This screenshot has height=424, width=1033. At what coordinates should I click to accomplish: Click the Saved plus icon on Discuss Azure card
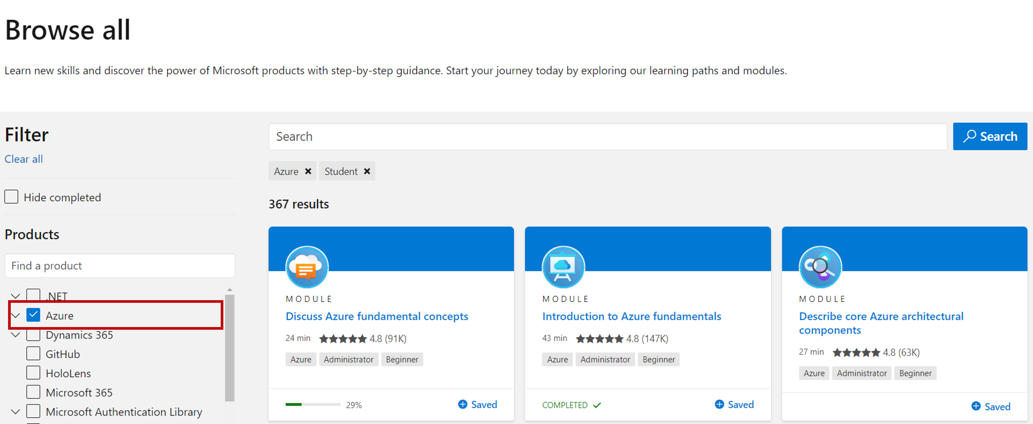[462, 404]
